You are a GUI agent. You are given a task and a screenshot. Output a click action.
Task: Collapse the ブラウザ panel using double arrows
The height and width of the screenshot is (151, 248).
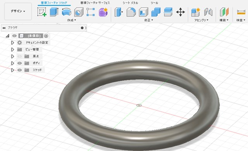click(4, 28)
